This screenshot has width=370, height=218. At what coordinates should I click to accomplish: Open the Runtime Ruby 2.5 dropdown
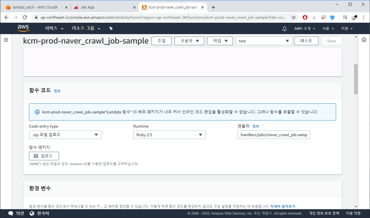(169, 135)
